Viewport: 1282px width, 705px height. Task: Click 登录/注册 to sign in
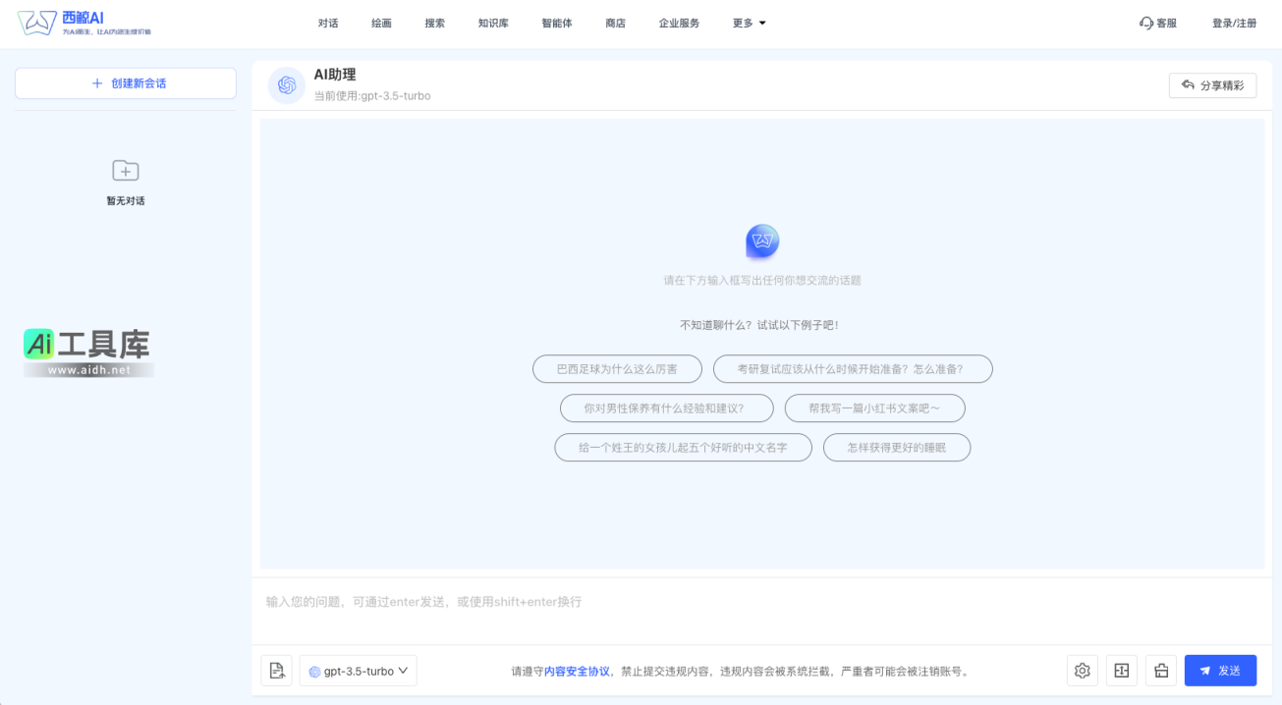click(x=1234, y=22)
